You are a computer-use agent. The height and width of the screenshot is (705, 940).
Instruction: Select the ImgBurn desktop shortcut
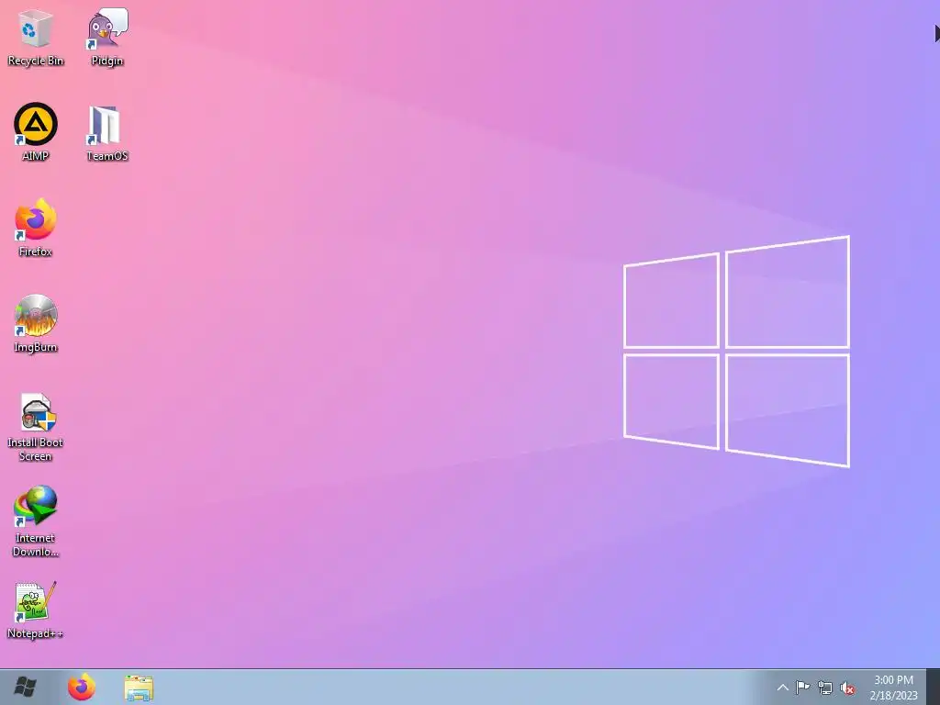pyautogui.click(x=36, y=324)
